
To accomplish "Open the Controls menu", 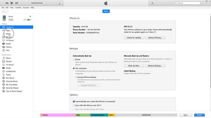I will 18,8.
